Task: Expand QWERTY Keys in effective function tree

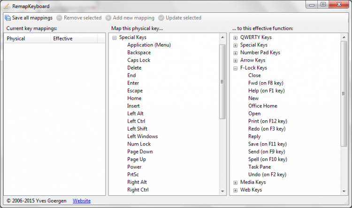Action: (x=235, y=38)
